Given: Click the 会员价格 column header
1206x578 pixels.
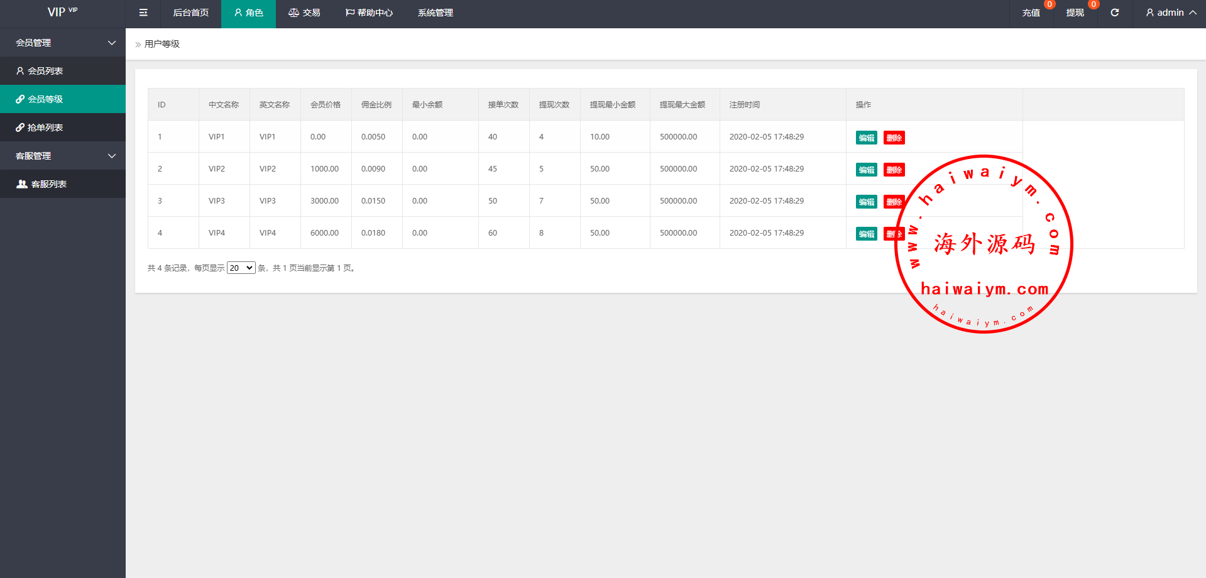Looking at the screenshot, I should tap(326, 105).
